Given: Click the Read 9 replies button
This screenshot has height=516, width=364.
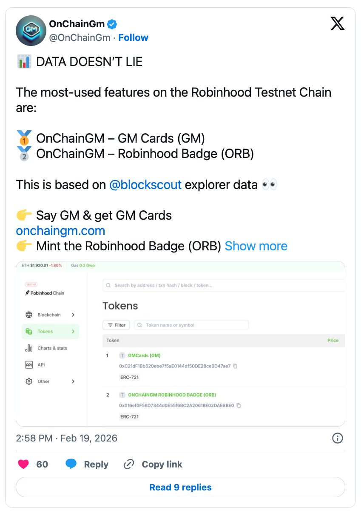Looking at the screenshot, I should pyautogui.click(x=180, y=487).
